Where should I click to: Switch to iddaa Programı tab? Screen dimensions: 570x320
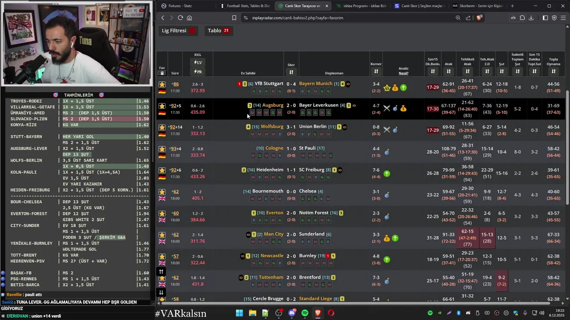(x=362, y=6)
